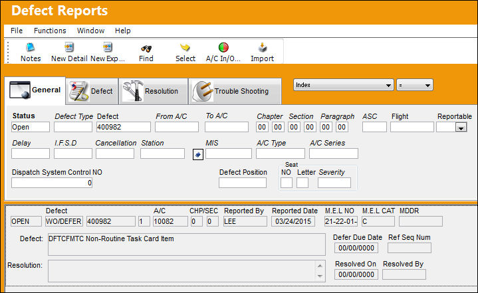Screen dimensions: 478x293
Task: Click the A/C In/O... status icon
Action: 223,47
